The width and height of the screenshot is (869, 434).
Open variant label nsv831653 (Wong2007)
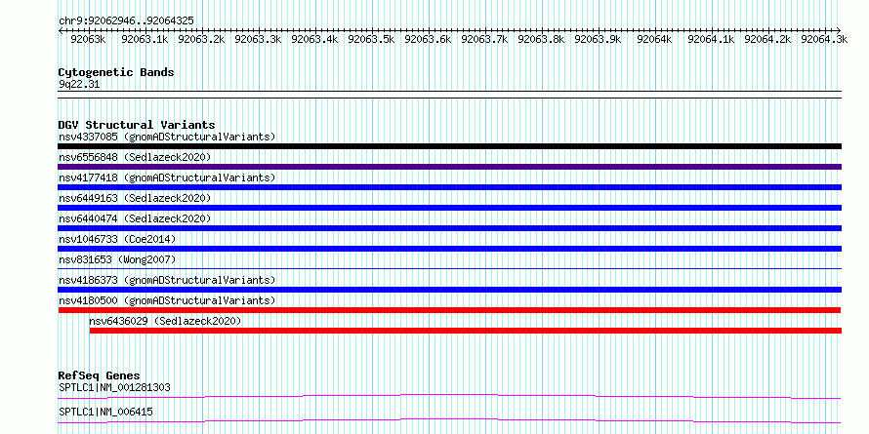(117, 259)
